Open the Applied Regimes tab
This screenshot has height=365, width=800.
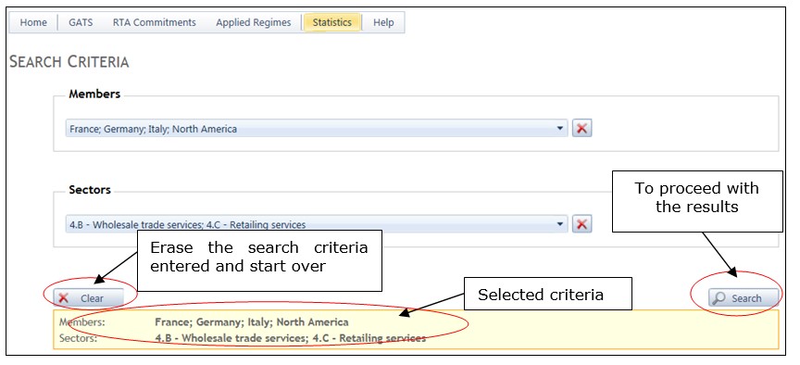(x=253, y=22)
